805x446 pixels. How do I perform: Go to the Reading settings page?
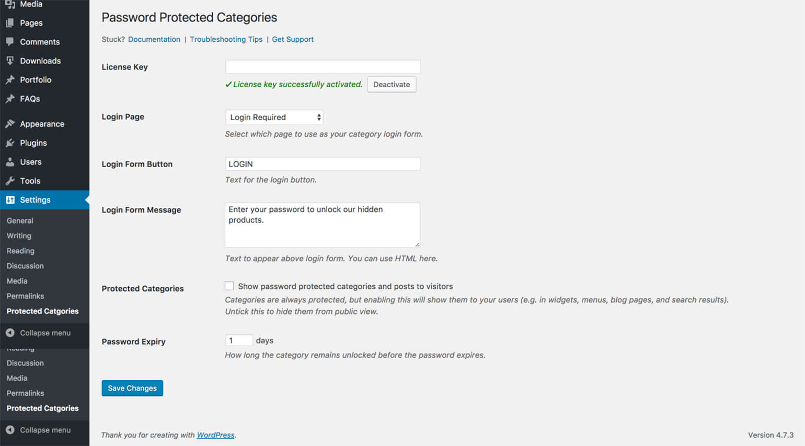pyautogui.click(x=20, y=251)
